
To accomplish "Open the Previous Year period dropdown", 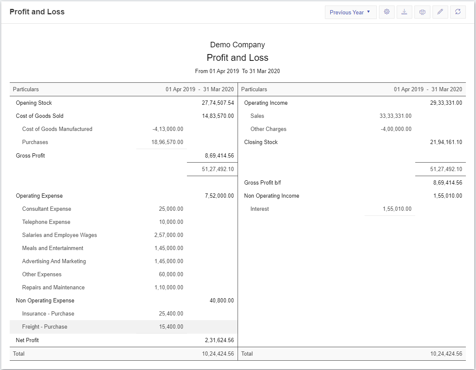I will (x=350, y=12).
